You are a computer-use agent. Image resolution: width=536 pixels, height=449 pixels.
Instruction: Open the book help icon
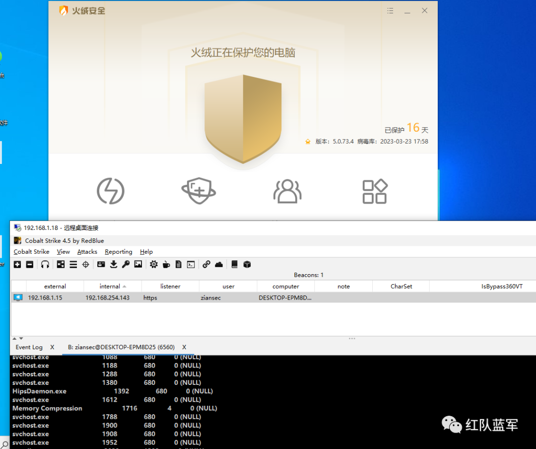(234, 264)
